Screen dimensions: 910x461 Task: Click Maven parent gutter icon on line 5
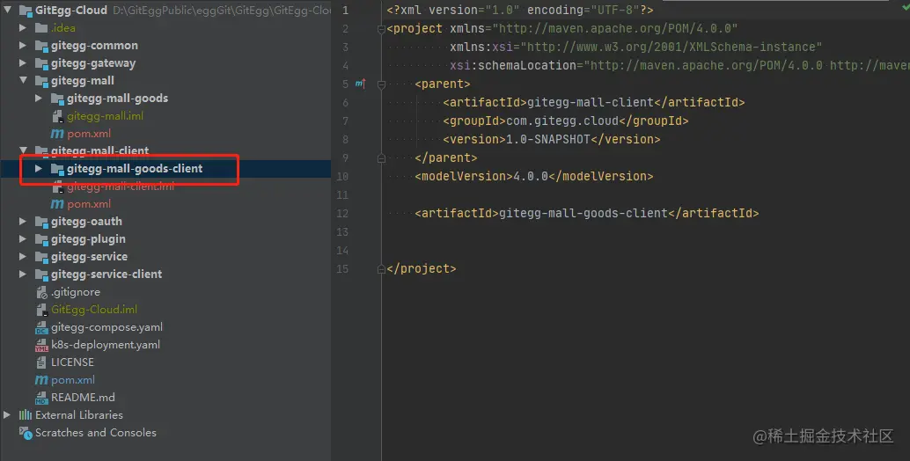361,84
